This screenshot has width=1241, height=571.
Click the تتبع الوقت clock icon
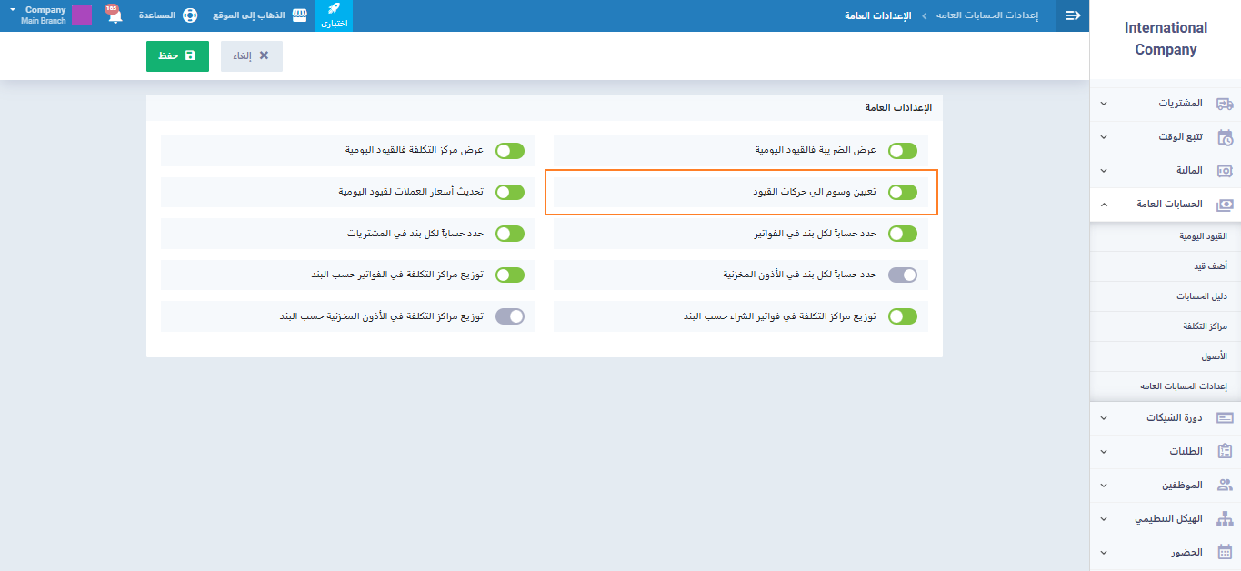pyautogui.click(x=1225, y=137)
